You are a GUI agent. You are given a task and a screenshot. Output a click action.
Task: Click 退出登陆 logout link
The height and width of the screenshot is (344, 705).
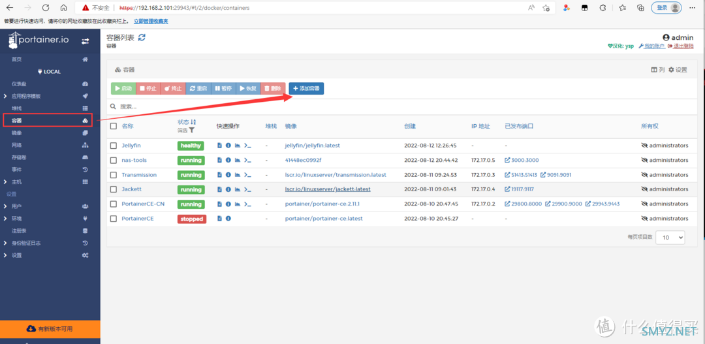point(681,46)
